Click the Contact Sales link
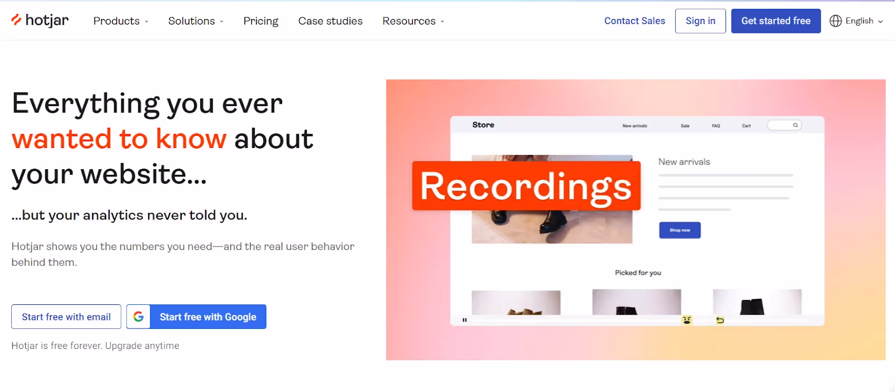 click(x=634, y=21)
